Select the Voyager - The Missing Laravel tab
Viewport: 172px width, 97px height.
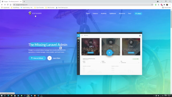coord(11,2)
